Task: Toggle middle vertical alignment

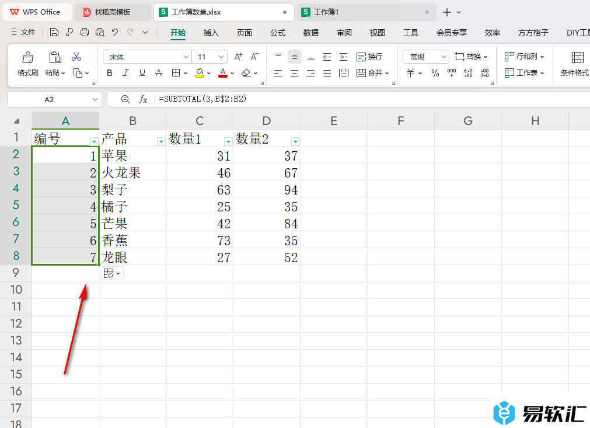Action: (295, 57)
